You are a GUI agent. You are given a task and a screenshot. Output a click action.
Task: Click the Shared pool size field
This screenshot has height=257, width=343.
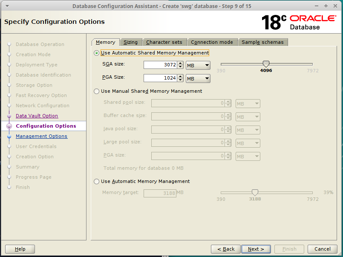[x=188, y=103]
